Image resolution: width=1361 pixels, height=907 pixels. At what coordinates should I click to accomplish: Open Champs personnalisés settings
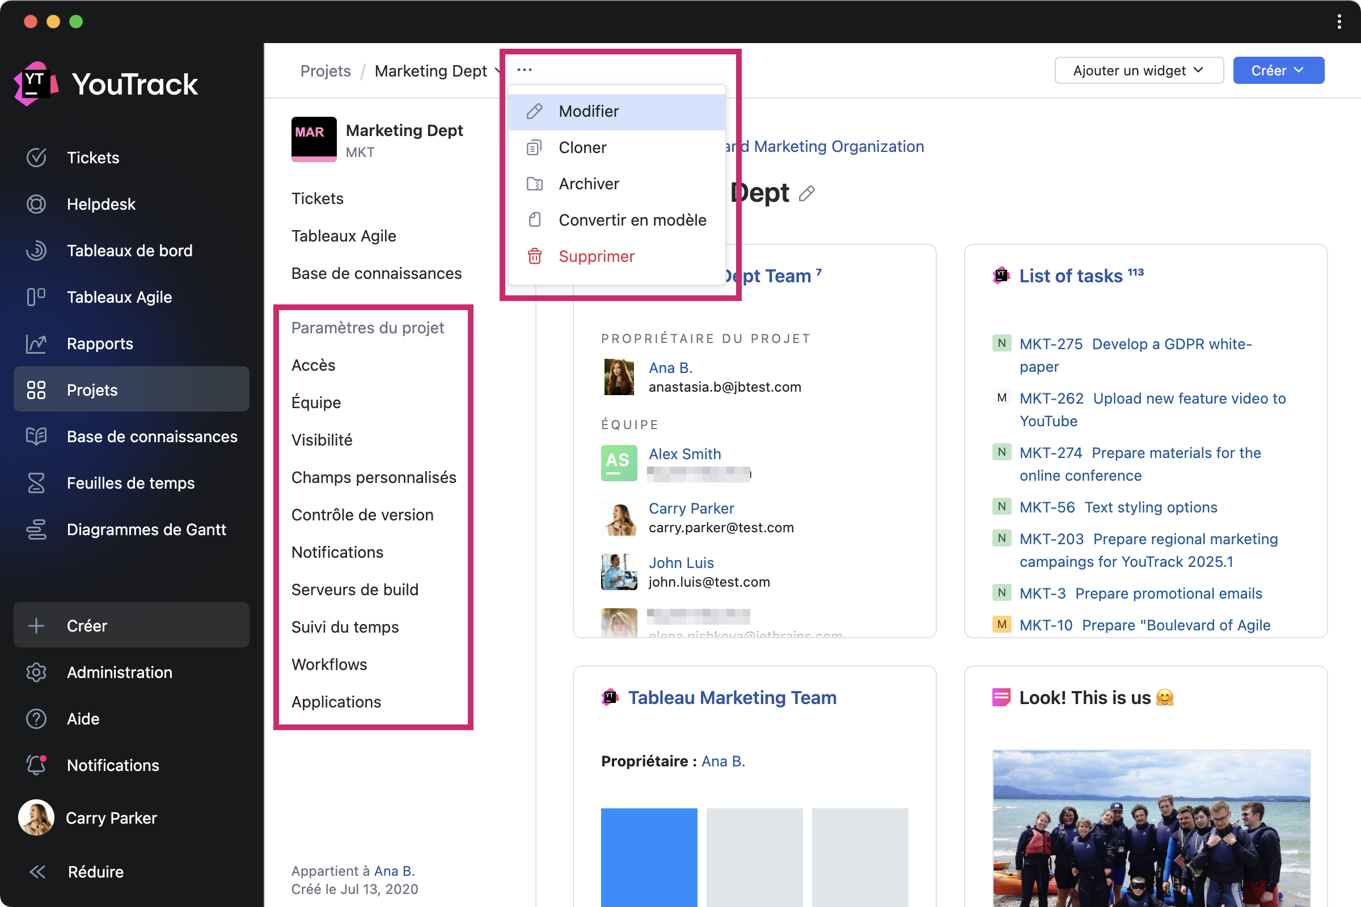pyautogui.click(x=374, y=477)
